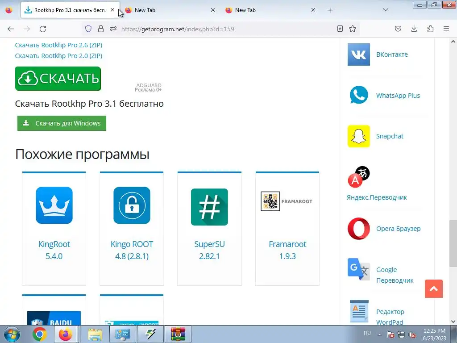The image size is (457, 343).
Task: Open Windows Explorer from taskbar
Action: point(95,334)
